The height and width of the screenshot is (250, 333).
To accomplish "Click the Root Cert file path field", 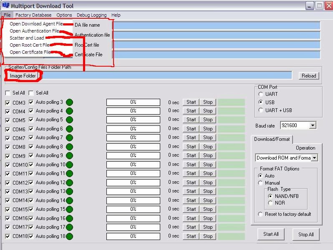I will click(217, 45).
